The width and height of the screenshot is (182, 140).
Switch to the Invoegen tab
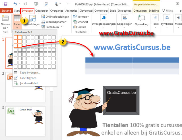pos(27,11)
